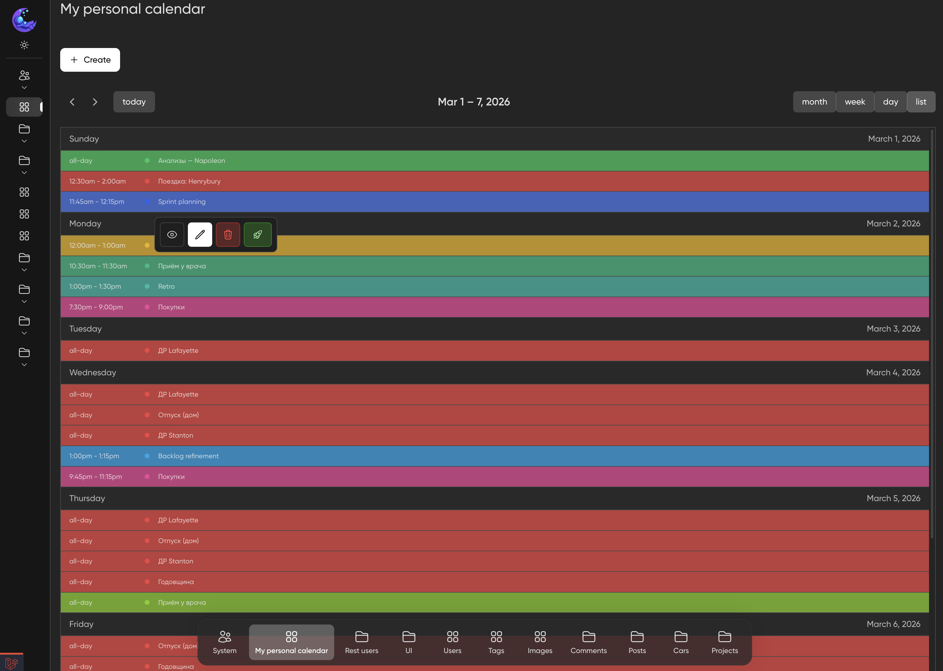Viewport: 943px width, 671px height.
Task: Click the Create button
Action: pos(90,60)
